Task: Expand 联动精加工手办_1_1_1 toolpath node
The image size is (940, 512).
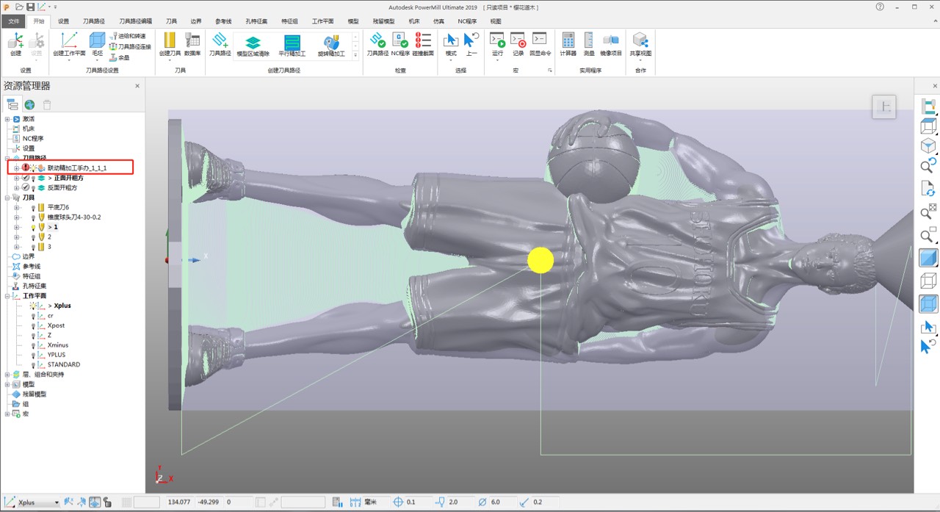Action: (17, 168)
